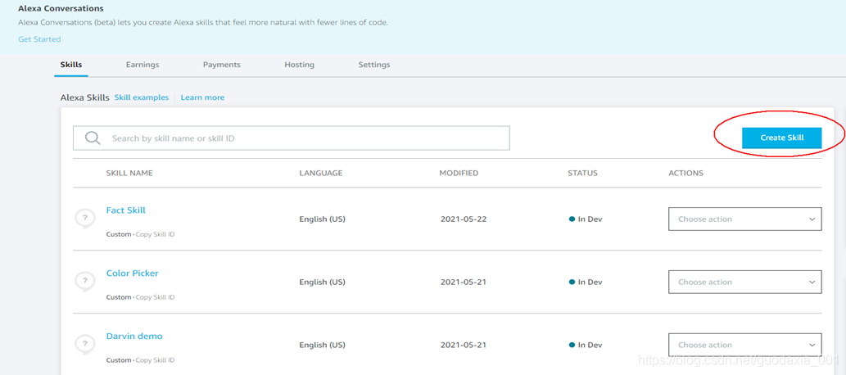Open the Settings tab
This screenshot has height=375, width=846.
coord(374,65)
